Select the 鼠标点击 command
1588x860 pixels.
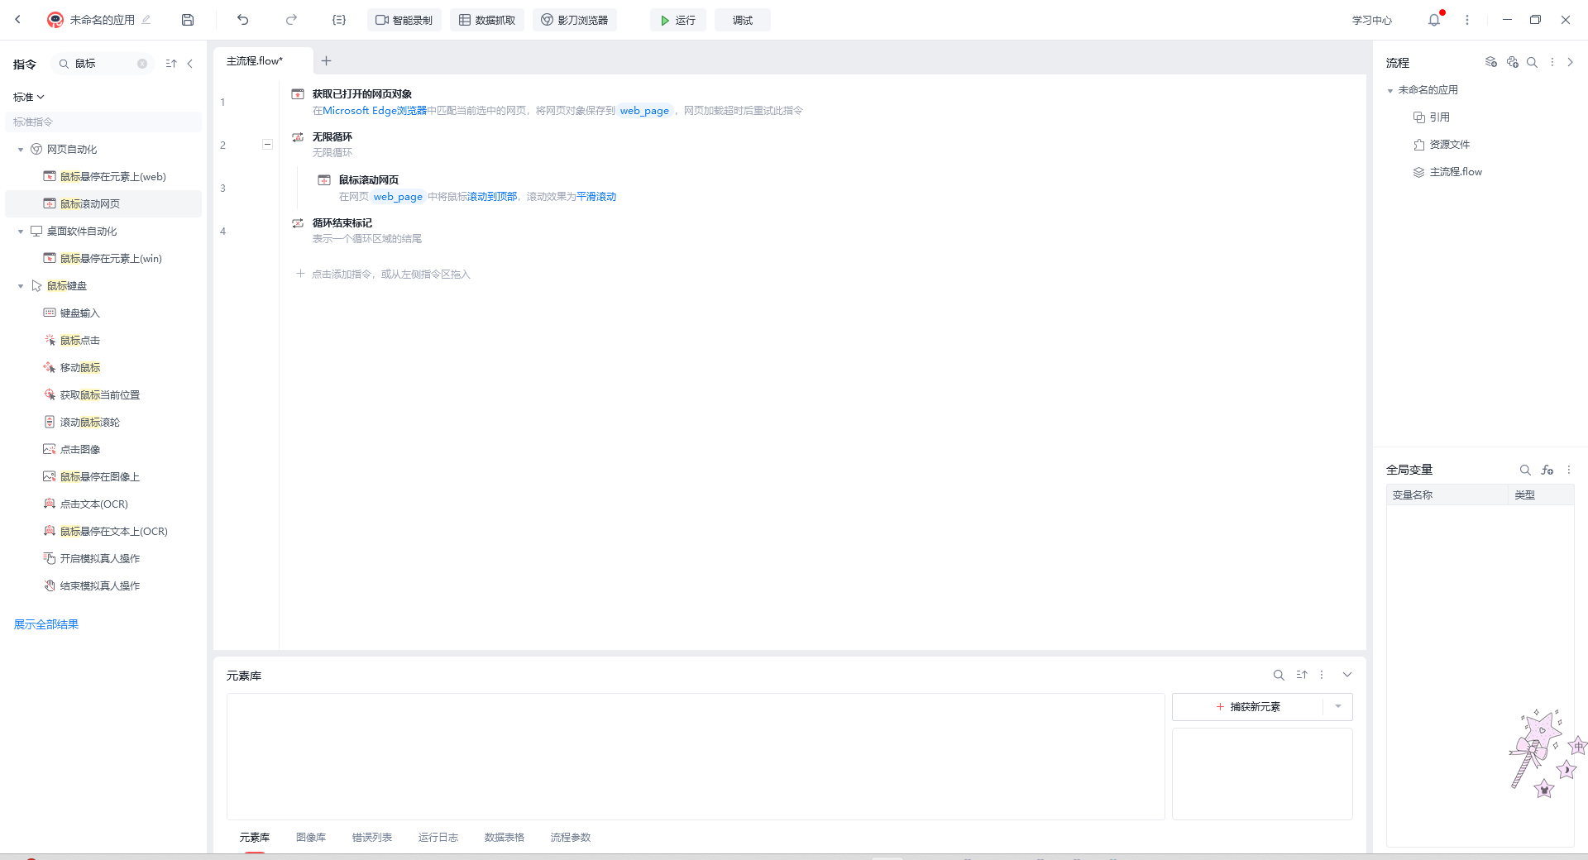[80, 341]
